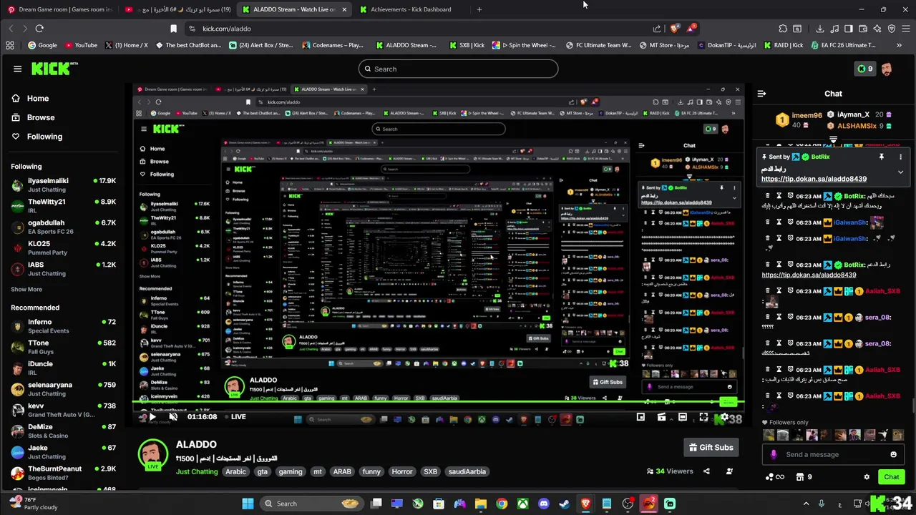The height and width of the screenshot is (515, 916).
Task: Open pinned message options menu
Action: (x=900, y=157)
